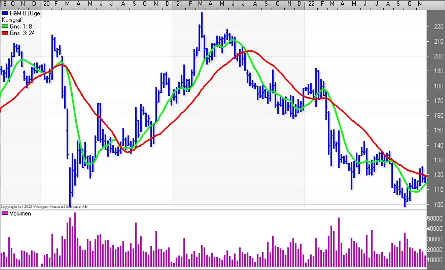Select the '22 year marker on time axis
The height and width of the screenshot is (270, 445).
pos(311,4)
